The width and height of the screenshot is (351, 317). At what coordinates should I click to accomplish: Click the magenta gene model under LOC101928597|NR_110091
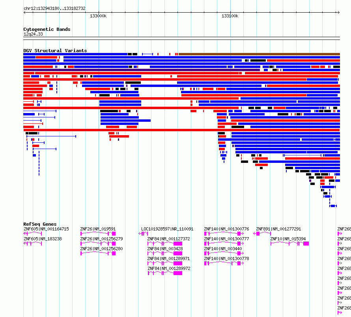(x=143, y=234)
